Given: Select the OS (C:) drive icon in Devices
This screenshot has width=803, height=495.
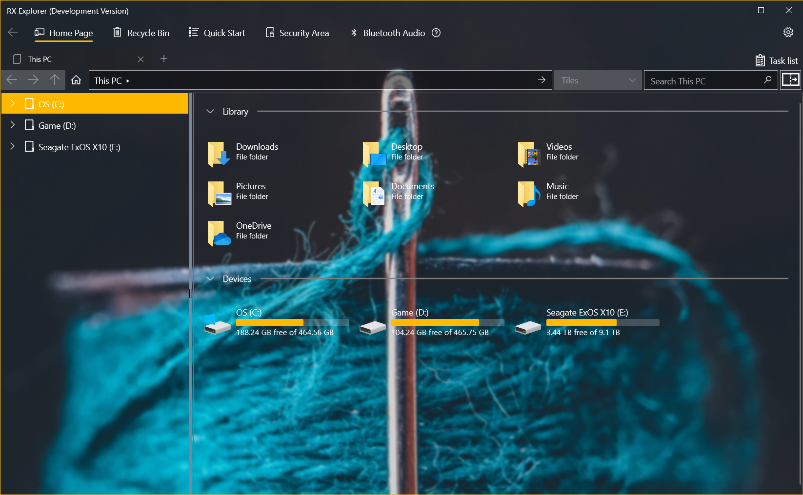Looking at the screenshot, I should click(x=217, y=325).
